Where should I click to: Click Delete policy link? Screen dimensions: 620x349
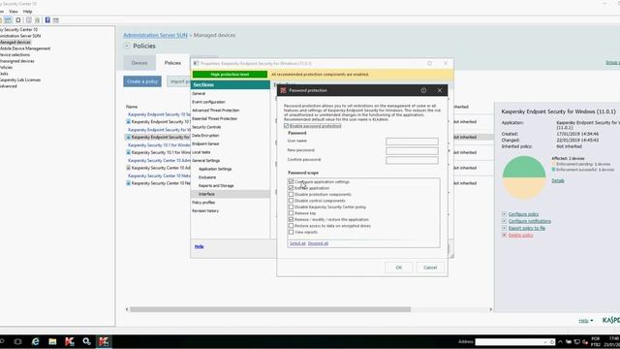click(520, 235)
